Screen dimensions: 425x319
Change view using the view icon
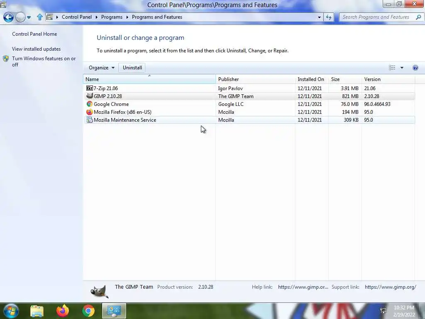(392, 68)
